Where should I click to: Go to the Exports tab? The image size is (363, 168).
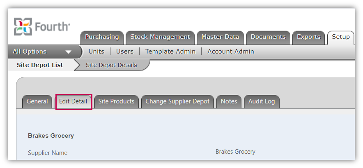(x=309, y=37)
